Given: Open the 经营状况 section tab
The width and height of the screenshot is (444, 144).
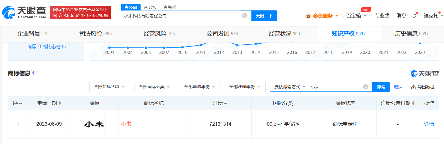Looking at the screenshot, I should (x=285, y=34).
